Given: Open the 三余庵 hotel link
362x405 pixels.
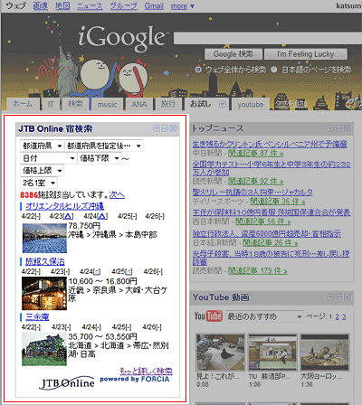Looking at the screenshot, I should (x=37, y=317).
